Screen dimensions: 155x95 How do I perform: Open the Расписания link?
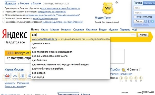[x=23, y=83]
